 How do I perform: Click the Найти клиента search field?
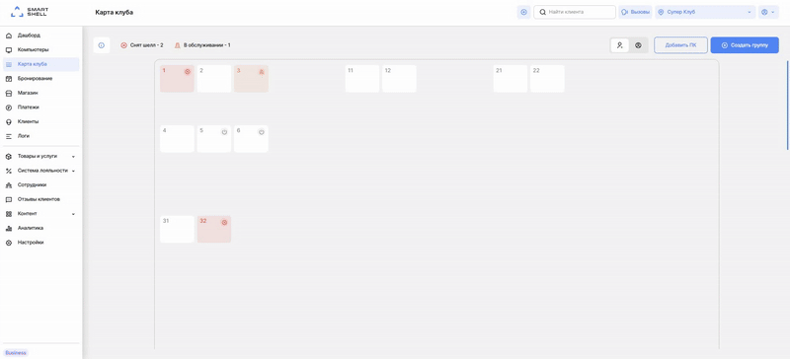(575, 12)
